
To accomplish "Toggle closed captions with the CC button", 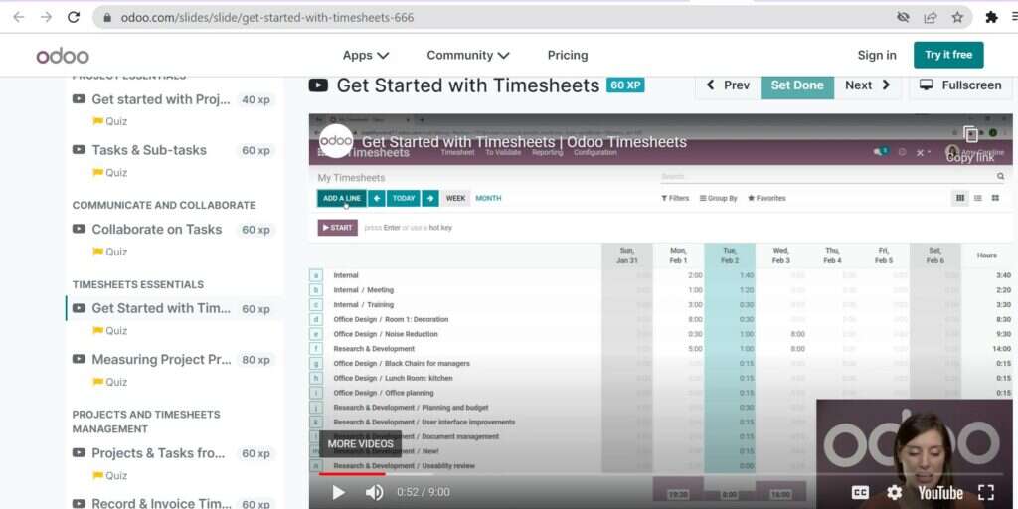I will click(x=860, y=492).
